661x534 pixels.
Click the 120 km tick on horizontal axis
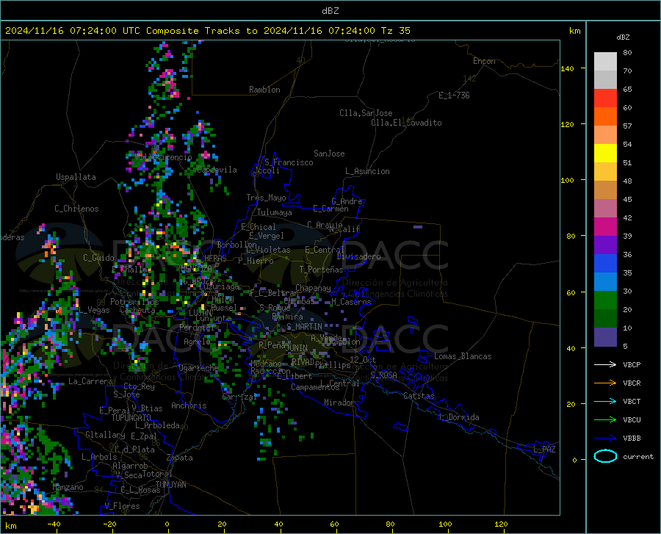(501, 524)
